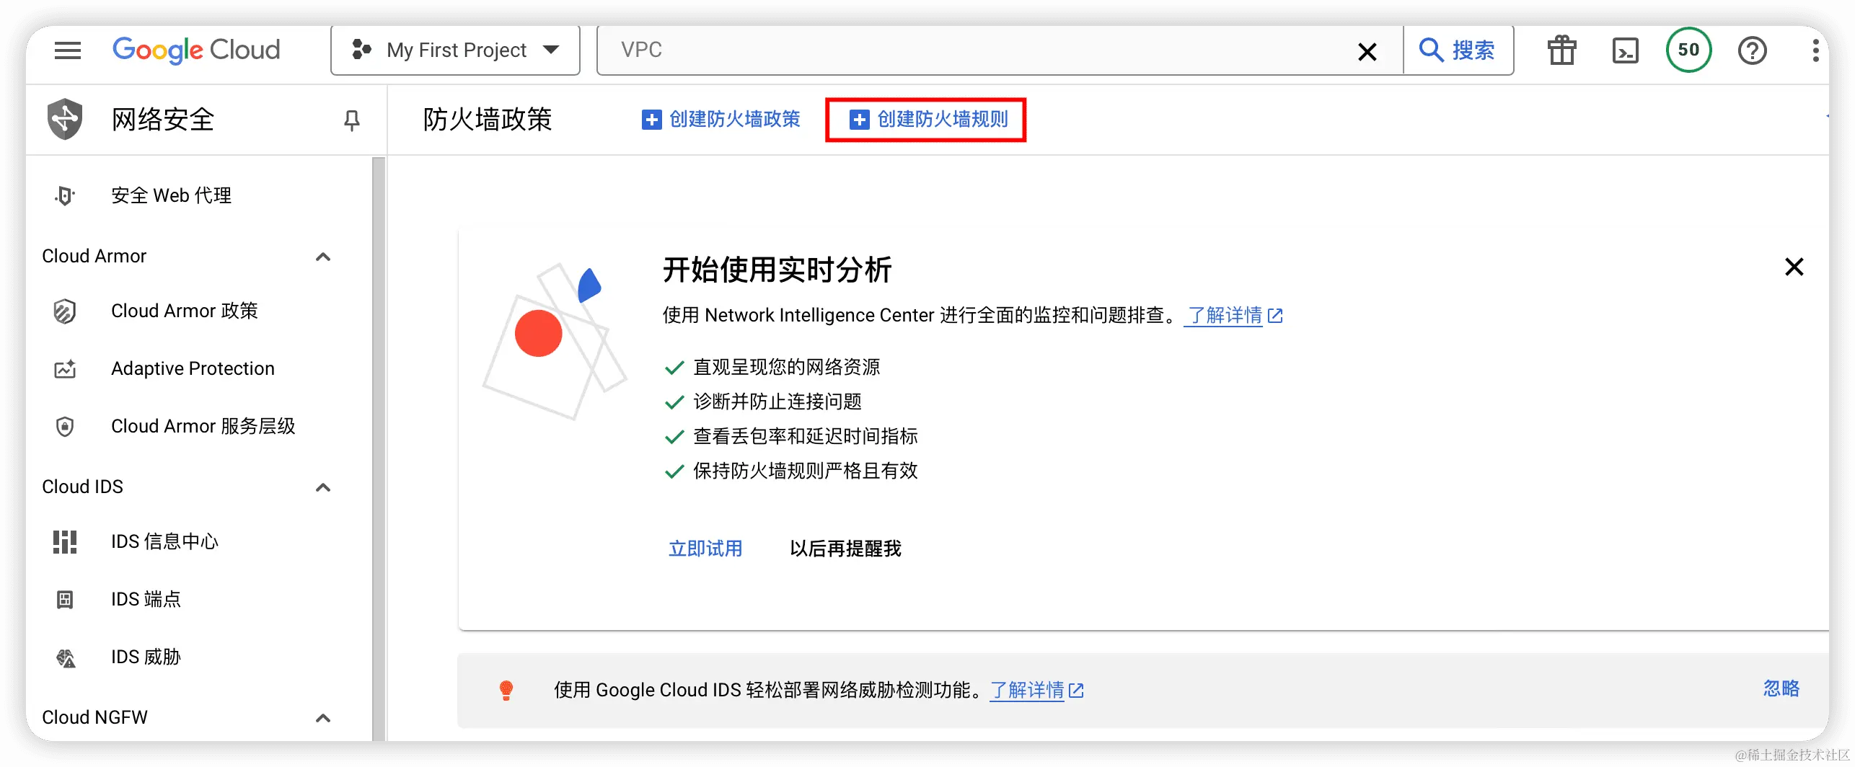Select 安全 Web 代理 in the sidebar
This screenshot has height=767, width=1855.
[x=170, y=195]
